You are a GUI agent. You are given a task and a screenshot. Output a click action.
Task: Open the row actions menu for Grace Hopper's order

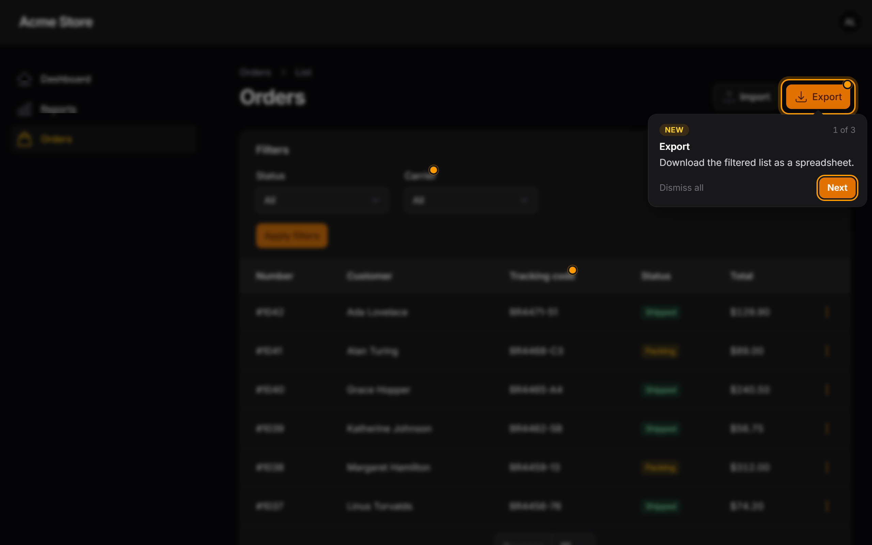[827, 390]
